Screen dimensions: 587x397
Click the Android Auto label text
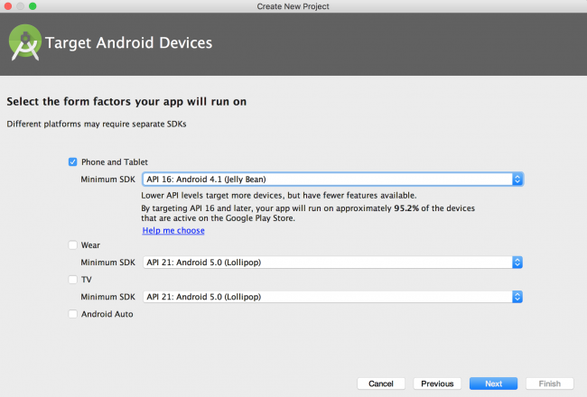pos(107,314)
